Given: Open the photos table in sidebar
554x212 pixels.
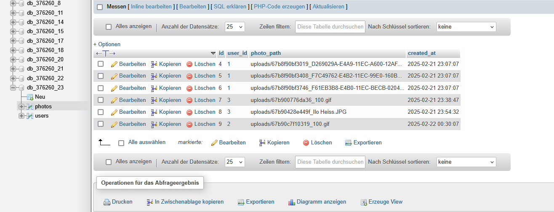Looking at the screenshot, I should tap(43, 107).
